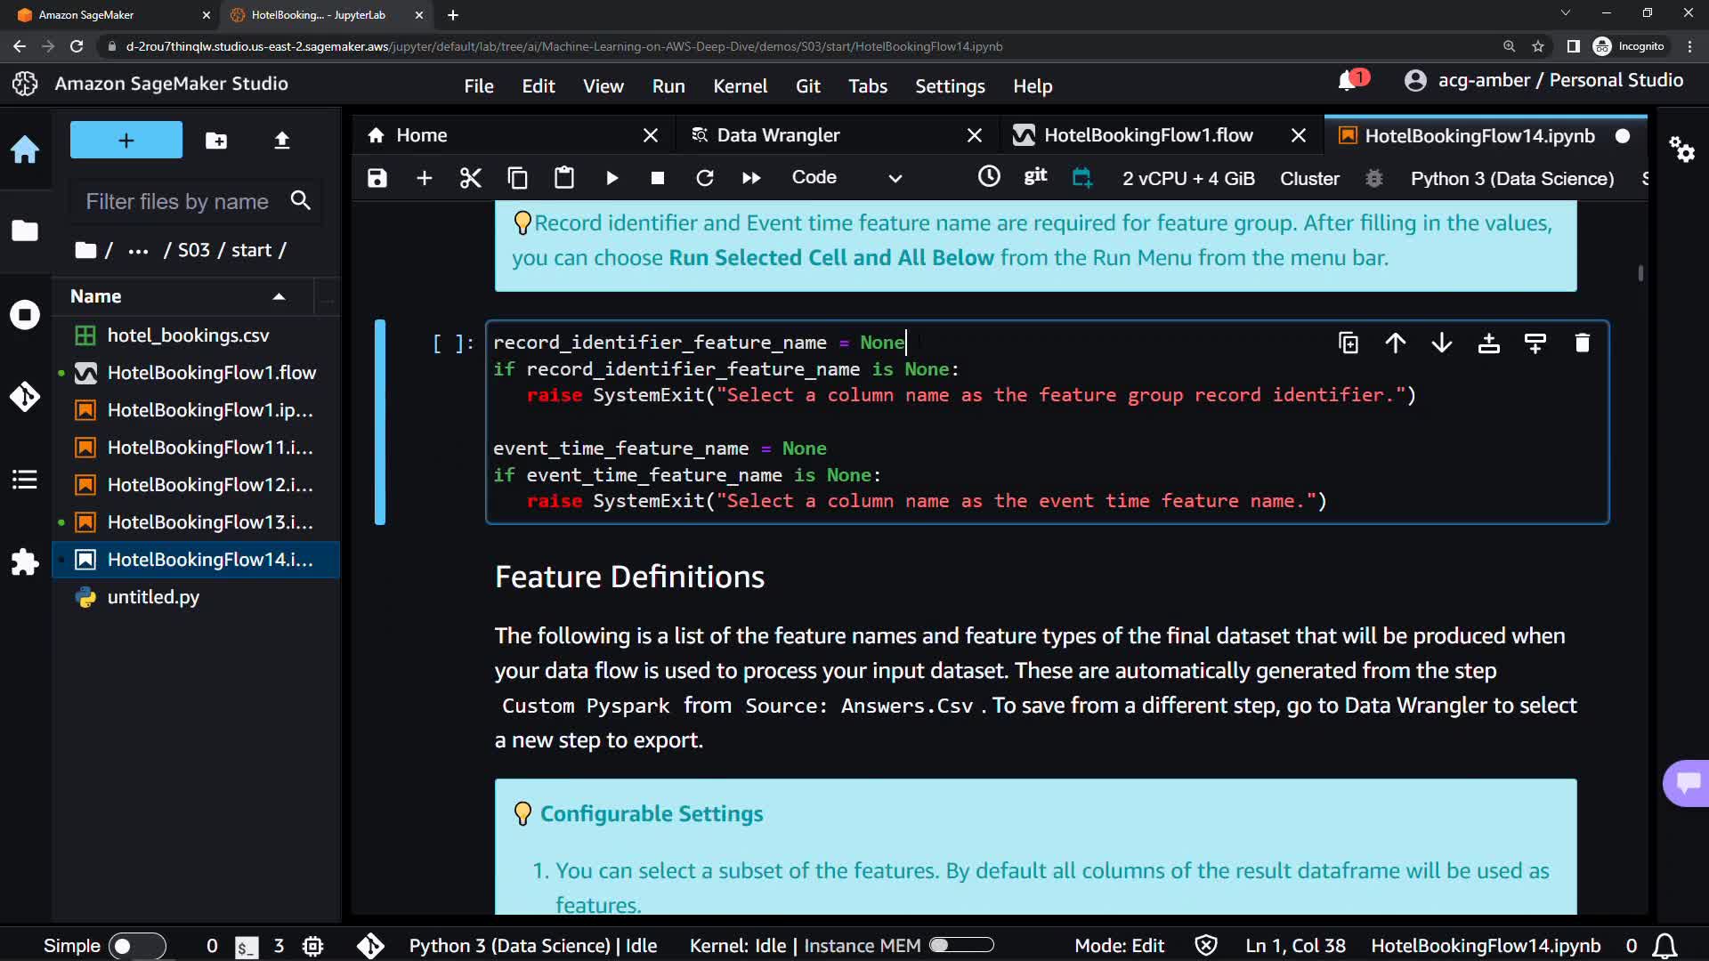1709x961 pixels.
Task: Toggle the debugger bug icon
Action: 1373,178
